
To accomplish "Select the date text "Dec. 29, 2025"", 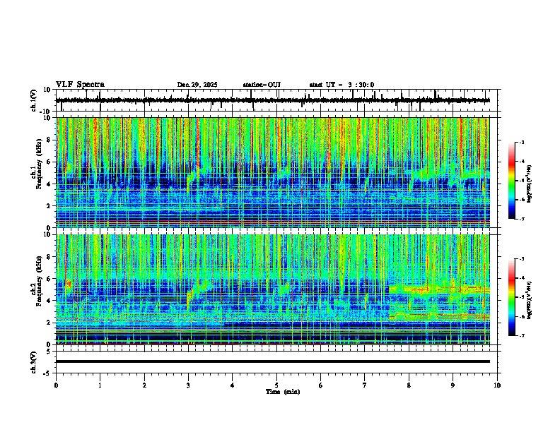I will tap(197, 85).
